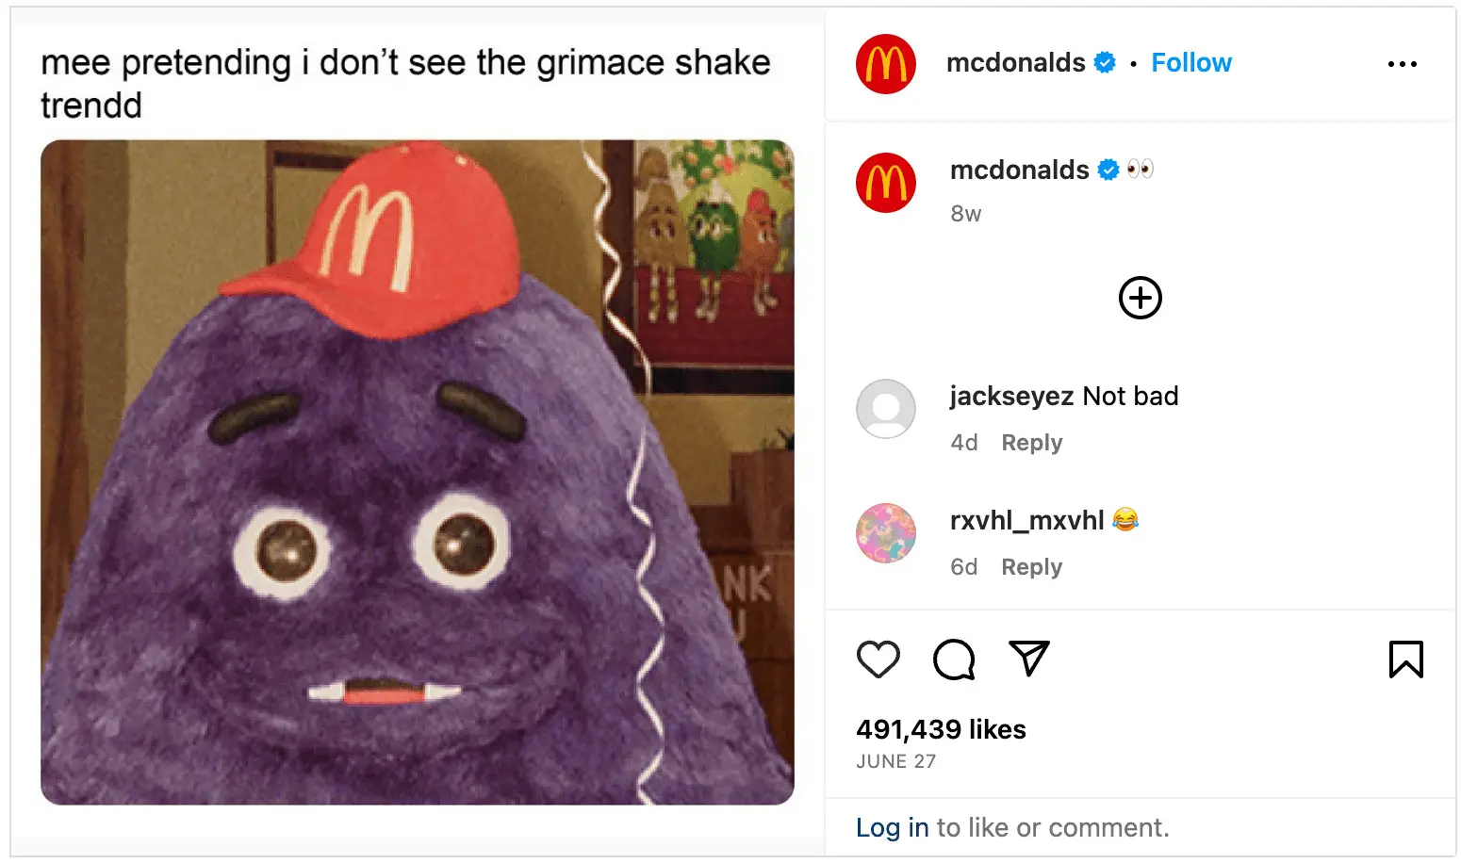The height and width of the screenshot is (863, 1461).
Task: Open rxvhl_mxvhl's colorful profile picture
Action: point(885,532)
